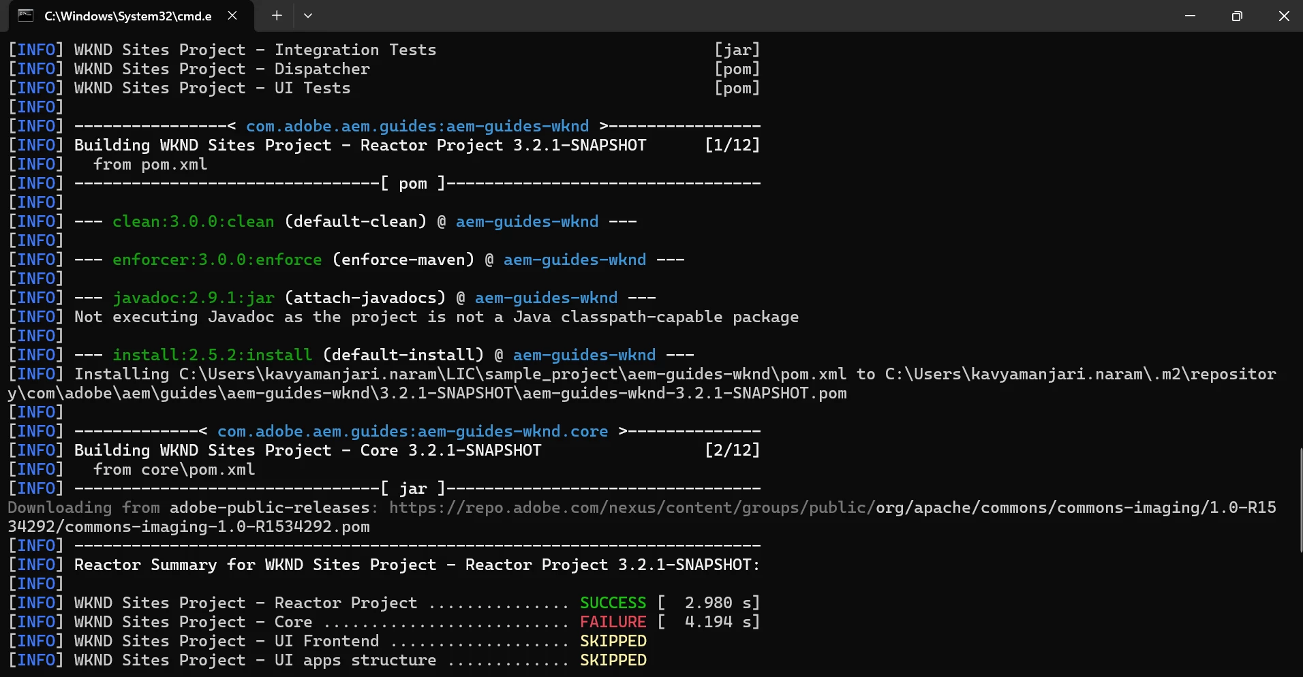Click '(enforce-maven)' execution id text

403,259
